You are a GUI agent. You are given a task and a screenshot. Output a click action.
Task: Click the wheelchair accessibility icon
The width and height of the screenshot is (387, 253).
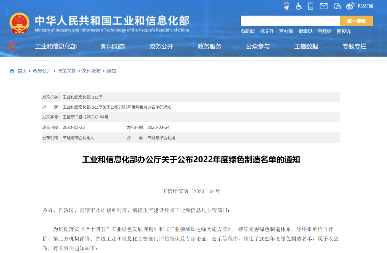pos(298,6)
